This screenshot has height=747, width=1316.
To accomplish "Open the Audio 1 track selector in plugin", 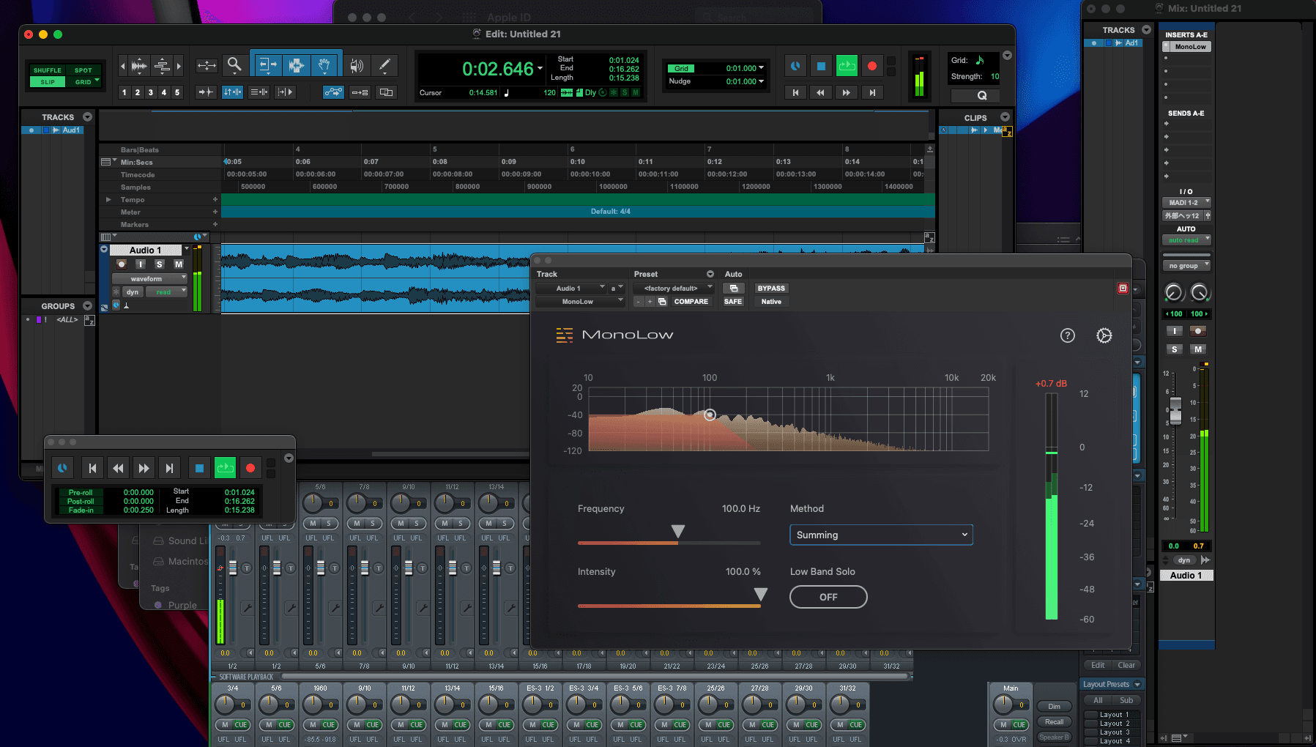I will click(570, 289).
